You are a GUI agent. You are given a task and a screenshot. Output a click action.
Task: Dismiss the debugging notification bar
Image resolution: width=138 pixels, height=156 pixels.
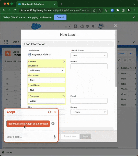[134, 17]
